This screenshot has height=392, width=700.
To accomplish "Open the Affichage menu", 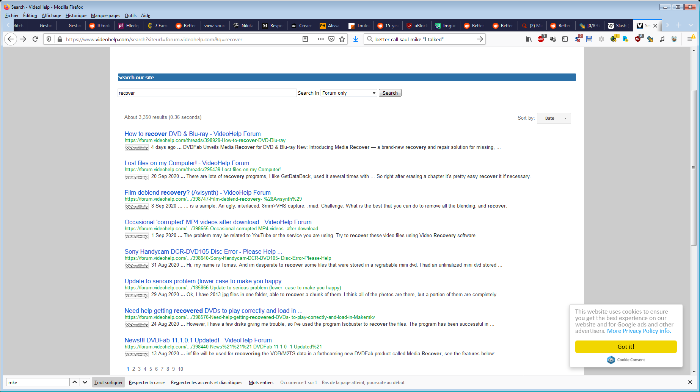I will point(51,16).
